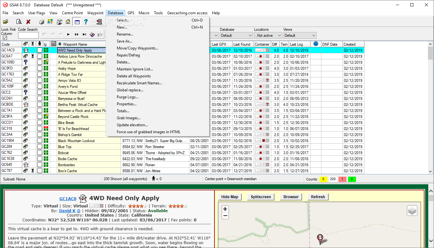Click the Browser button
This screenshot has width=434, height=248.
pyautogui.click(x=291, y=197)
